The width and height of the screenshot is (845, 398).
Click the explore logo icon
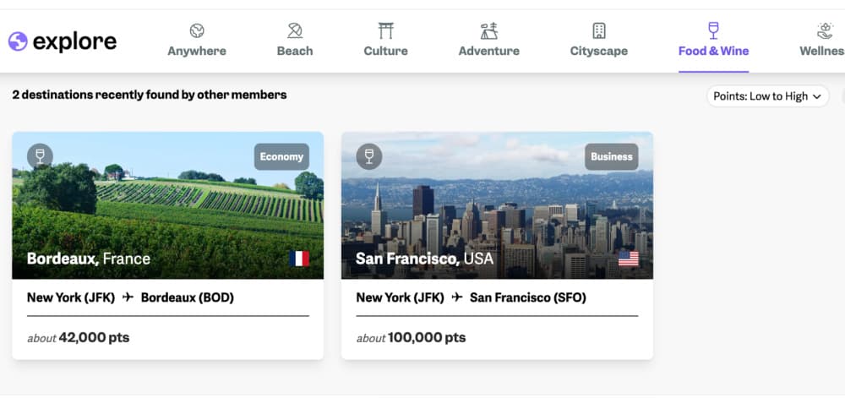coord(18,41)
